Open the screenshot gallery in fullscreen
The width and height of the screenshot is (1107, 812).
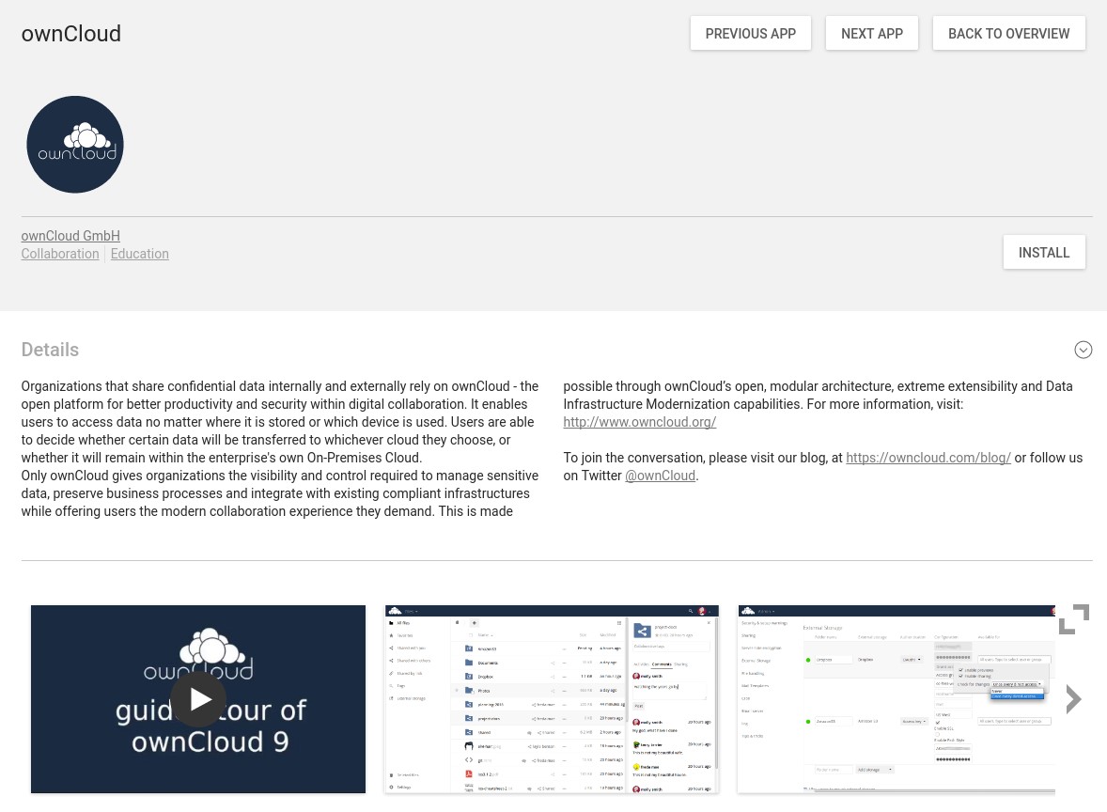[x=1073, y=619]
